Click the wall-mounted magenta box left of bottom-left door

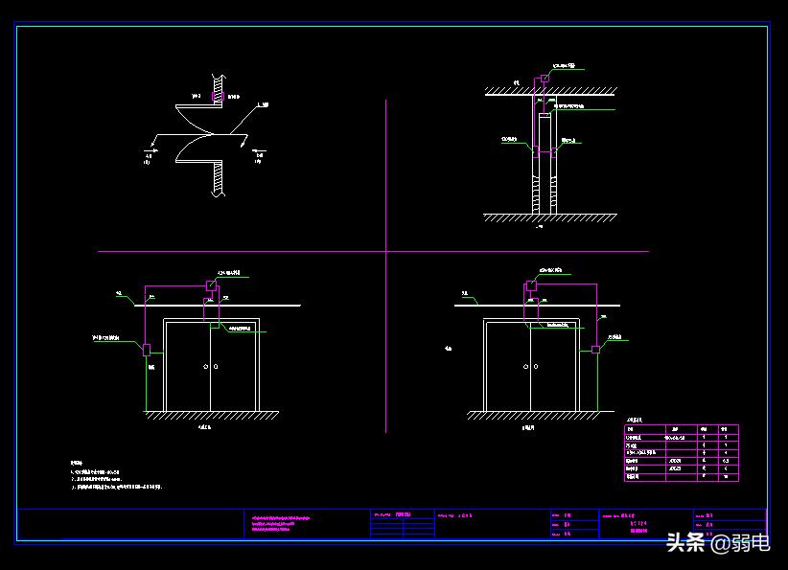point(147,350)
